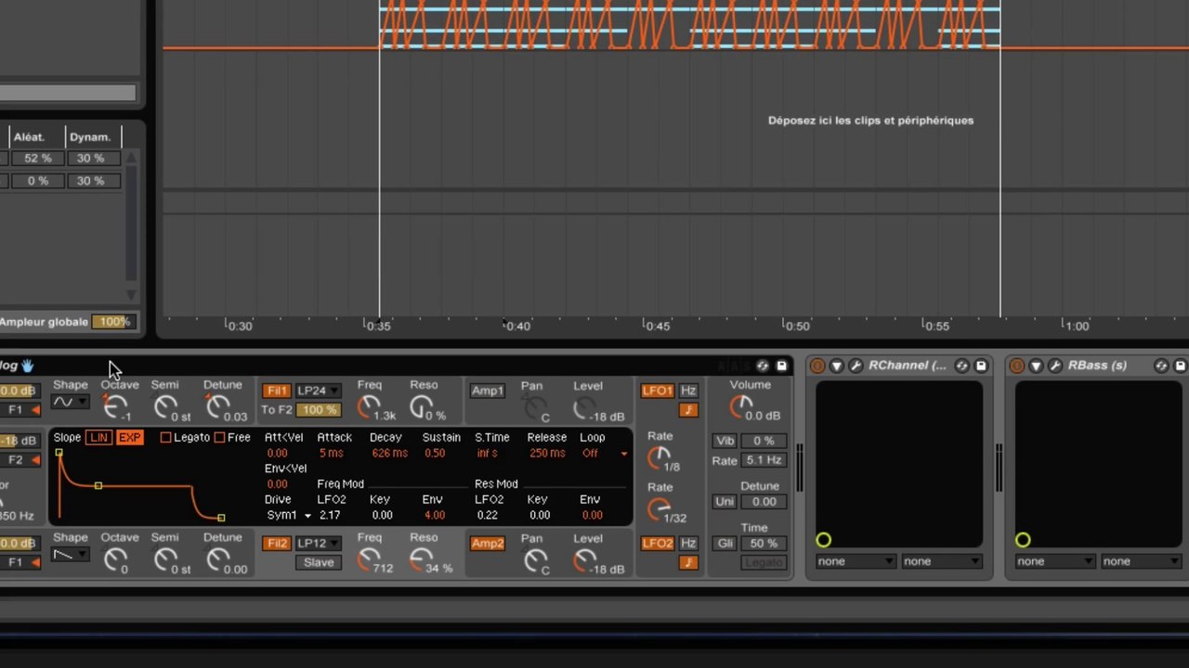Open oscillator 1 sine Shape dropdown
This screenshot has width=1189, height=668.
click(70, 402)
